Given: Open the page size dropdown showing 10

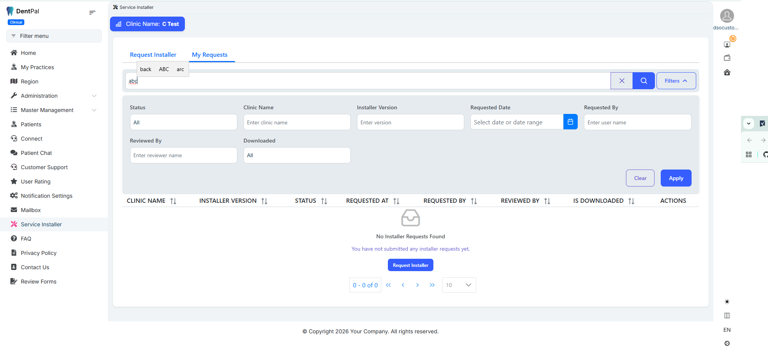Looking at the screenshot, I should 459,285.
